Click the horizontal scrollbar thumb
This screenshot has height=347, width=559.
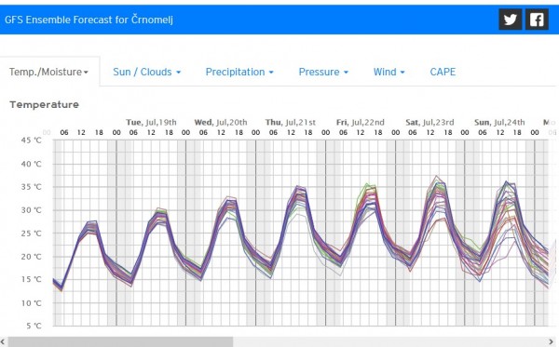tap(120, 342)
